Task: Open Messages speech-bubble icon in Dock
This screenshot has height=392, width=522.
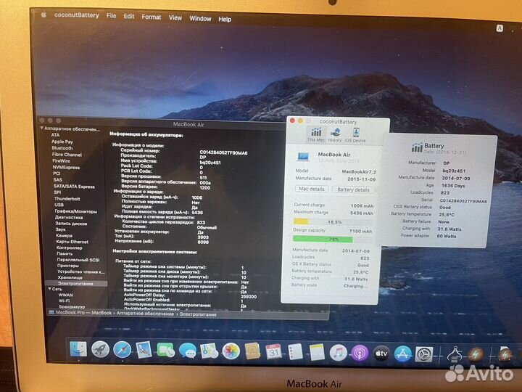Action: pos(188,351)
